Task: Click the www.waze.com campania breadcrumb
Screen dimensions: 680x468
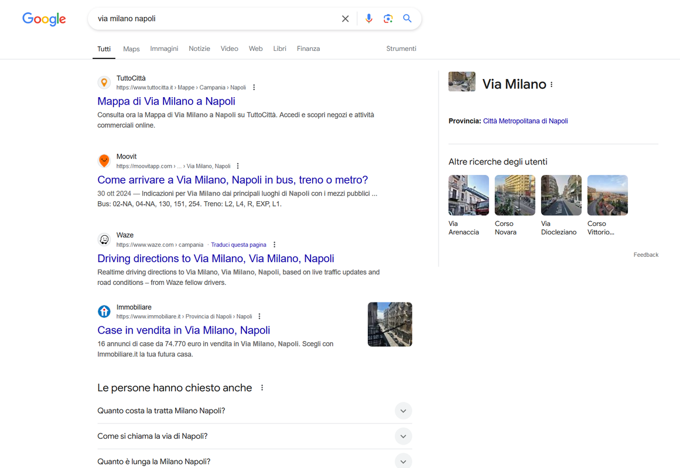Action: coord(159,245)
